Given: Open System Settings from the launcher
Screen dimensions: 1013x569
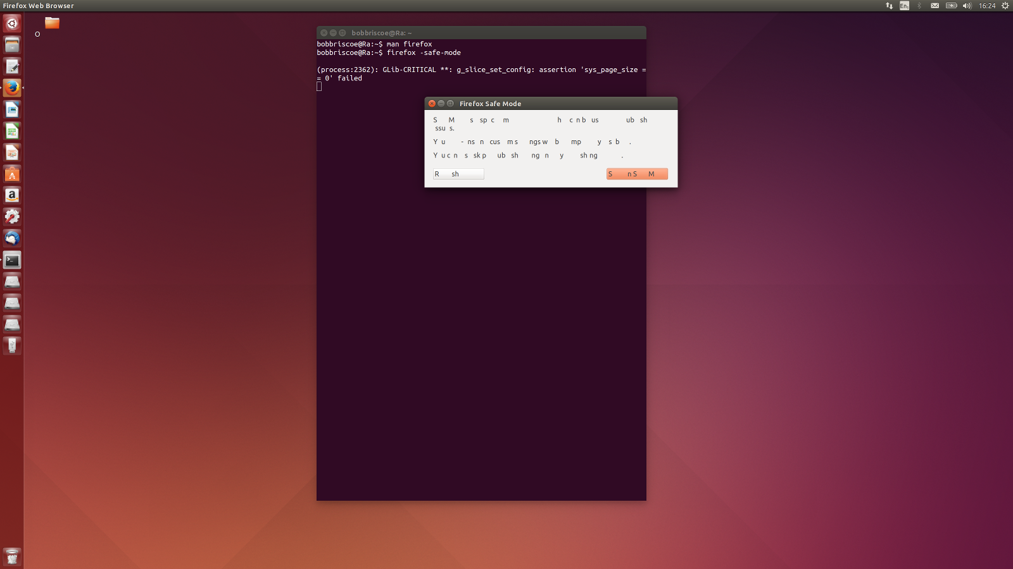Looking at the screenshot, I should 12,217.
